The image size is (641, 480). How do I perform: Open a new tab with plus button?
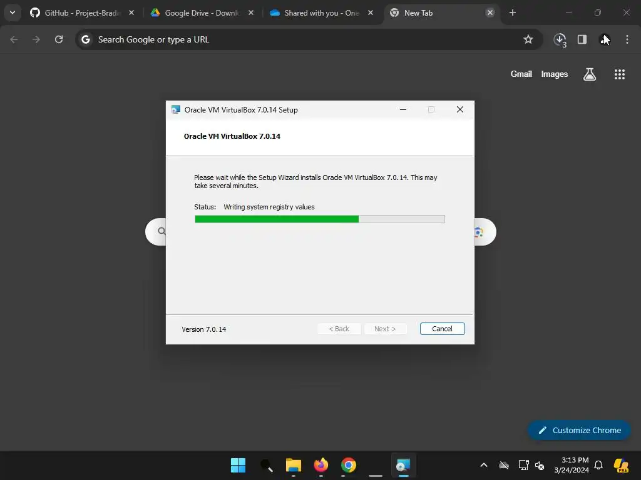click(512, 12)
